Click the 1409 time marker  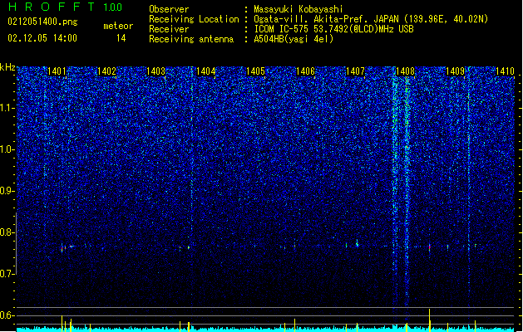pyautogui.click(x=455, y=71)
